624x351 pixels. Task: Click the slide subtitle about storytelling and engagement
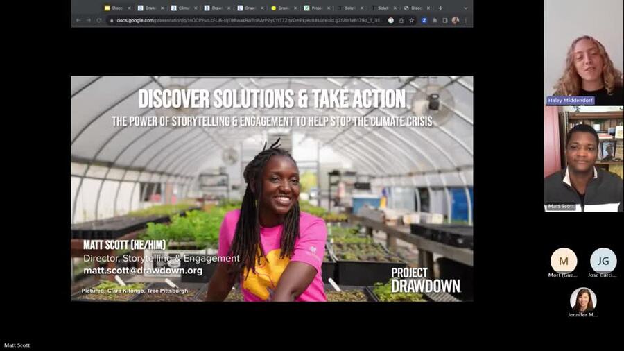point(272,121)
